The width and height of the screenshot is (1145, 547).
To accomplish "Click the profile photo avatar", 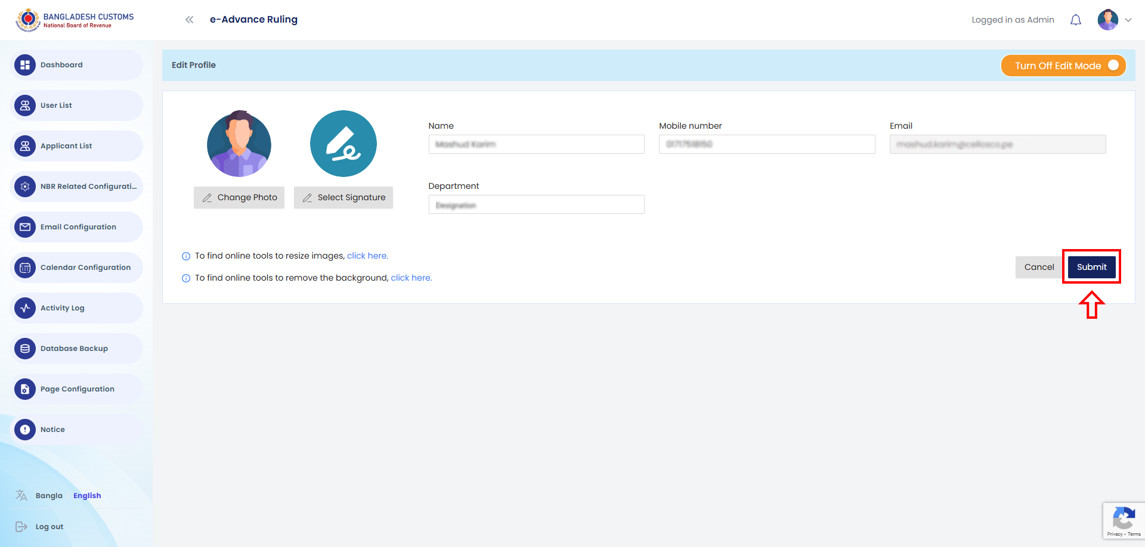I will click(239, 144).
